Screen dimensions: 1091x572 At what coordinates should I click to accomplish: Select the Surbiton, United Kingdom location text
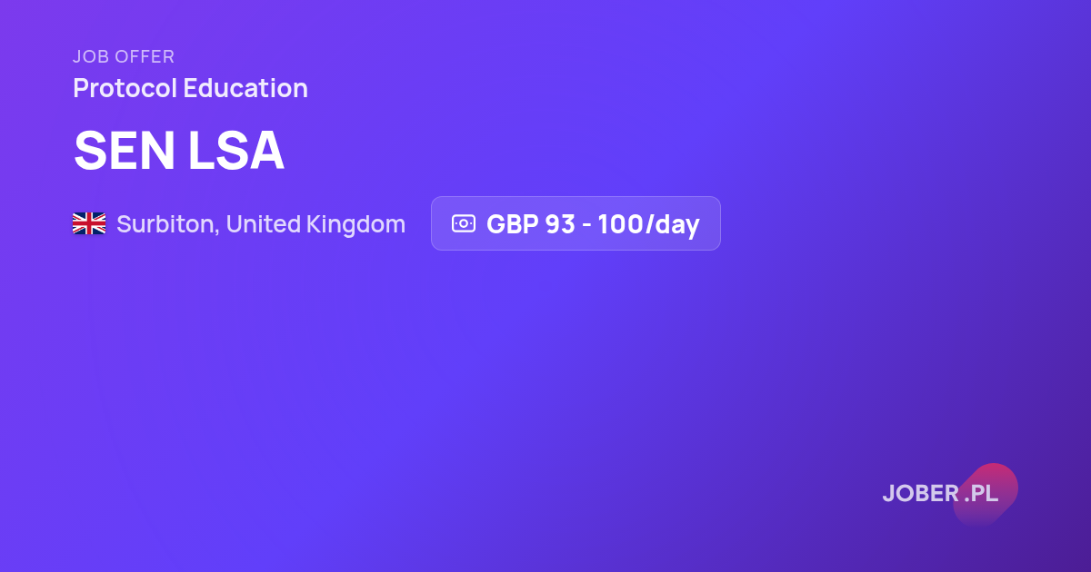261,224
